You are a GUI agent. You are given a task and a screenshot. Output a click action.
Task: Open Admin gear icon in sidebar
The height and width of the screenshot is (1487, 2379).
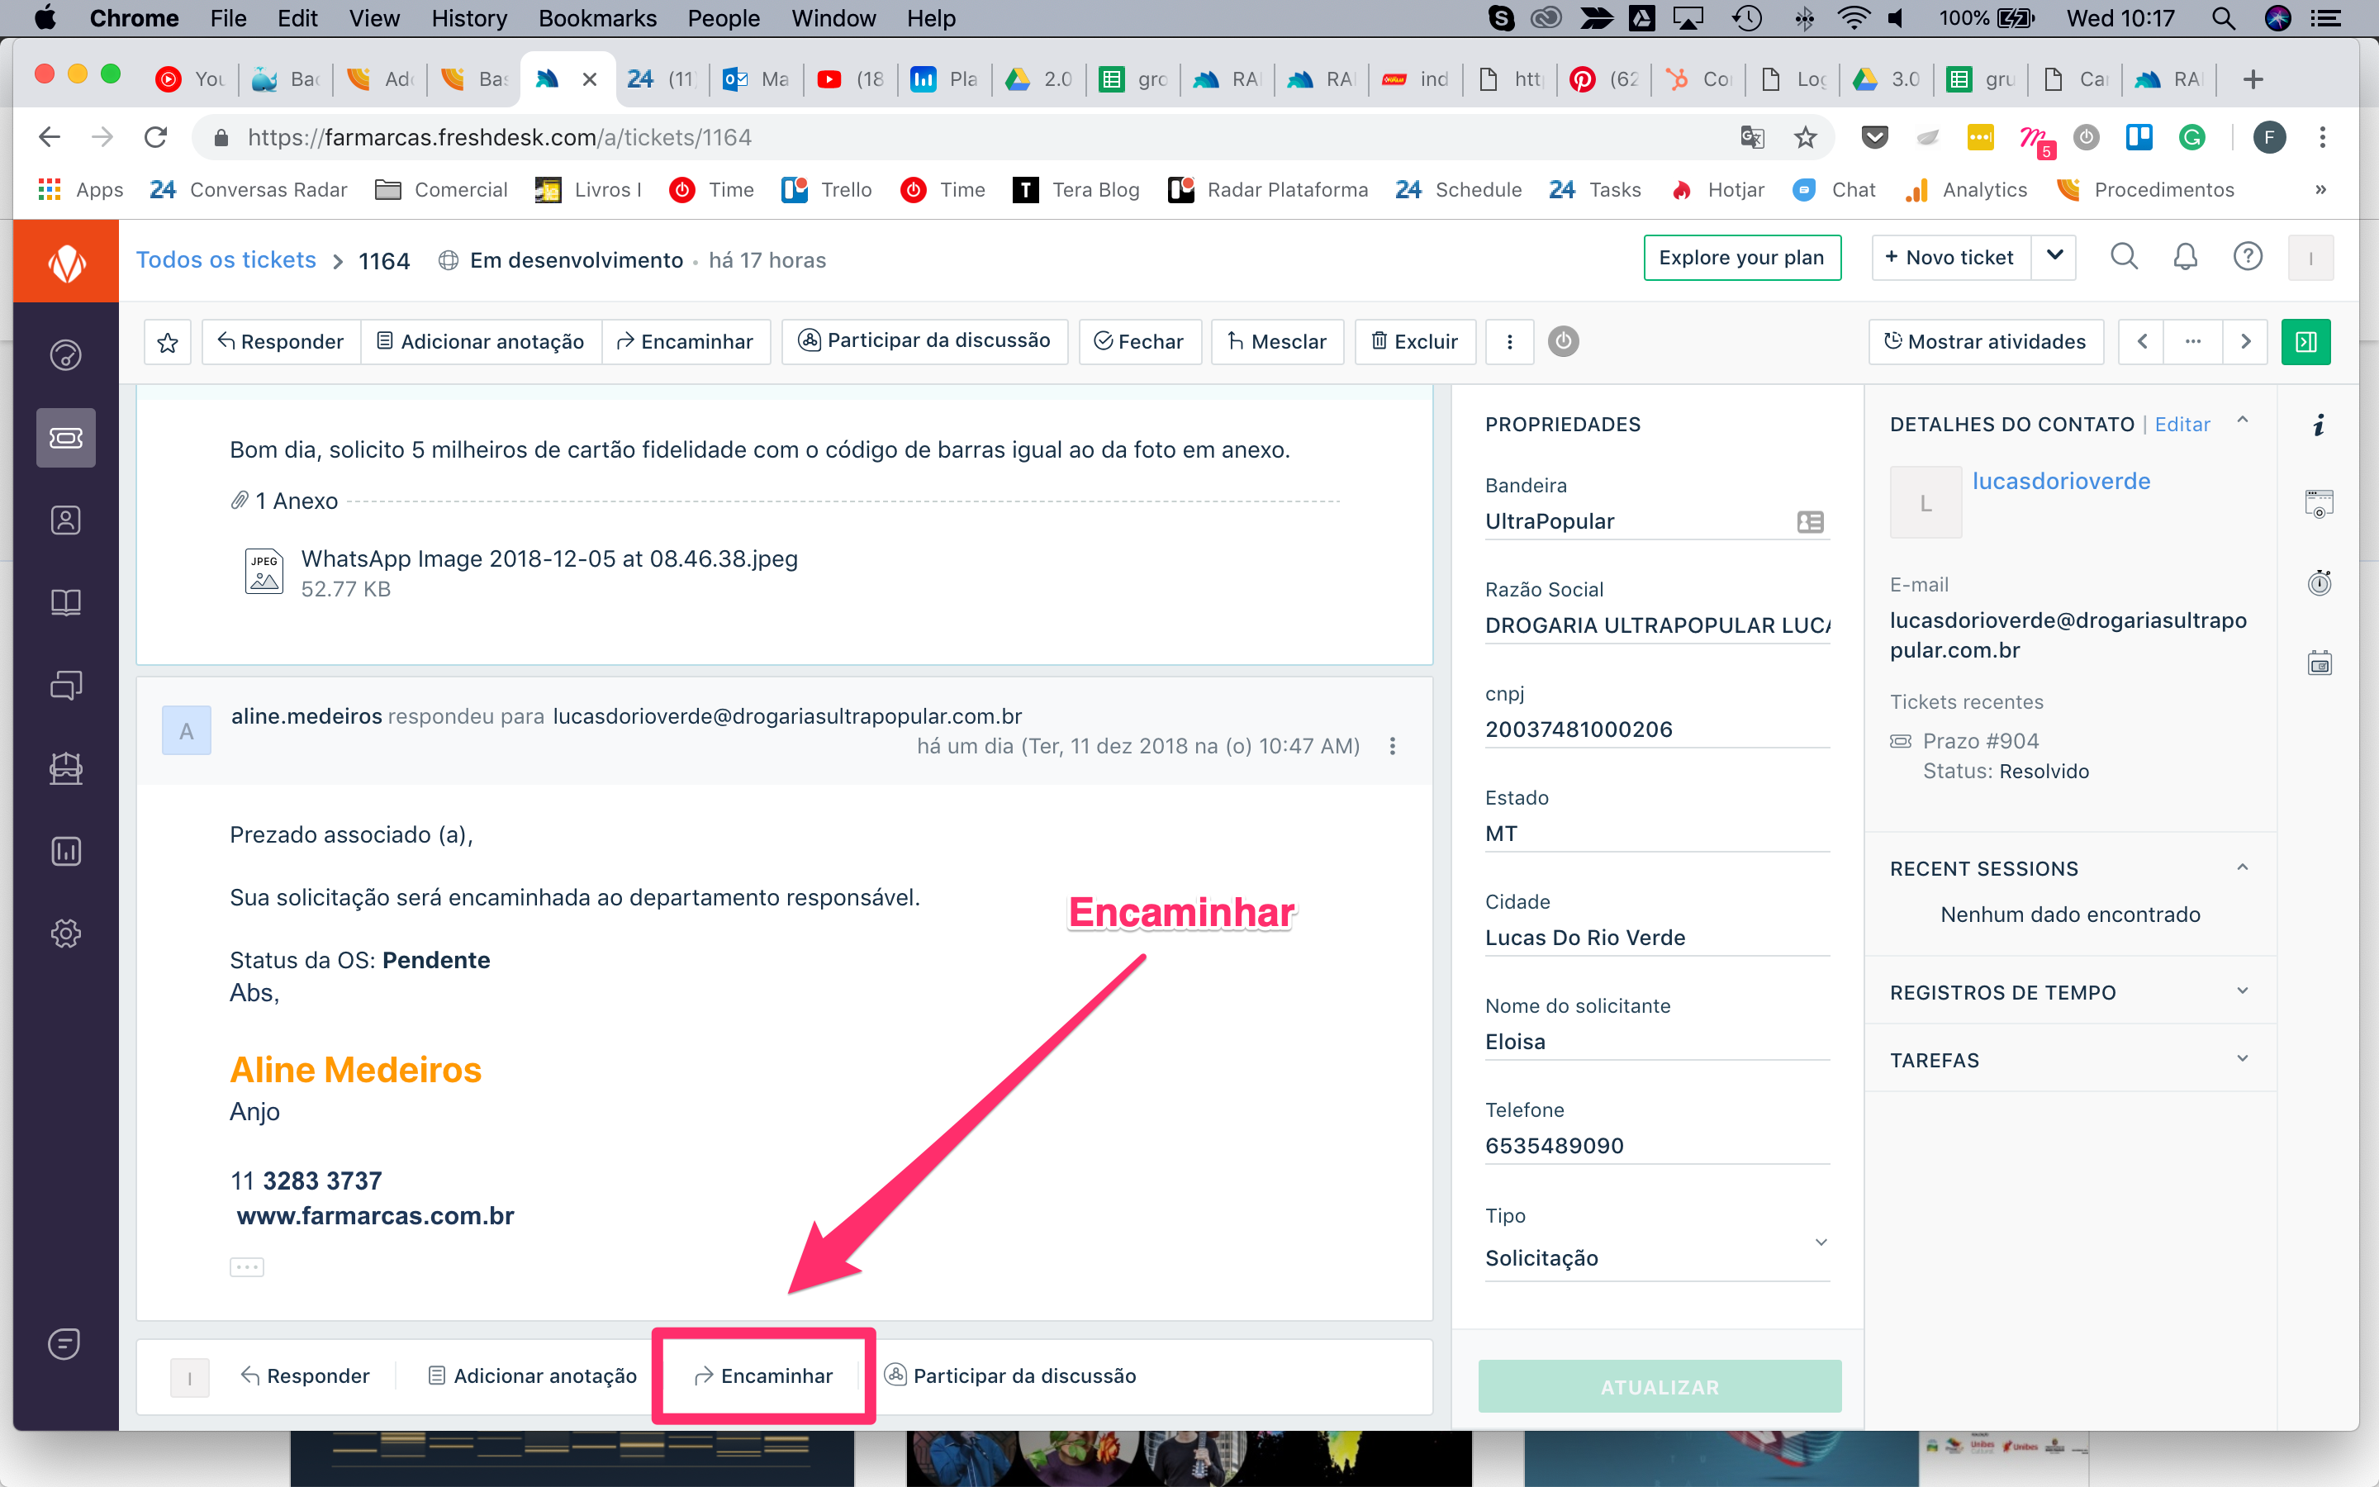coord(66,934)
